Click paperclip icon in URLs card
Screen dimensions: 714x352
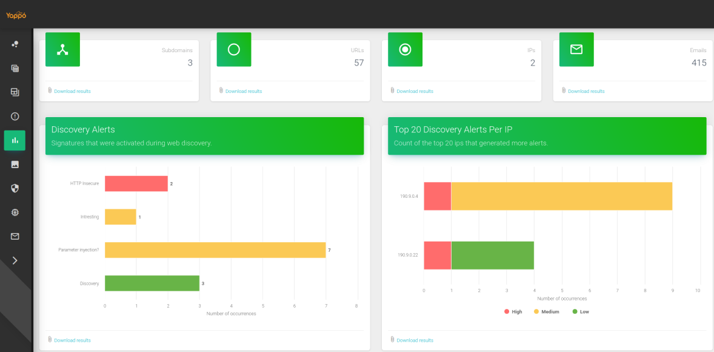pyautogui.click(x=221, y=90)
